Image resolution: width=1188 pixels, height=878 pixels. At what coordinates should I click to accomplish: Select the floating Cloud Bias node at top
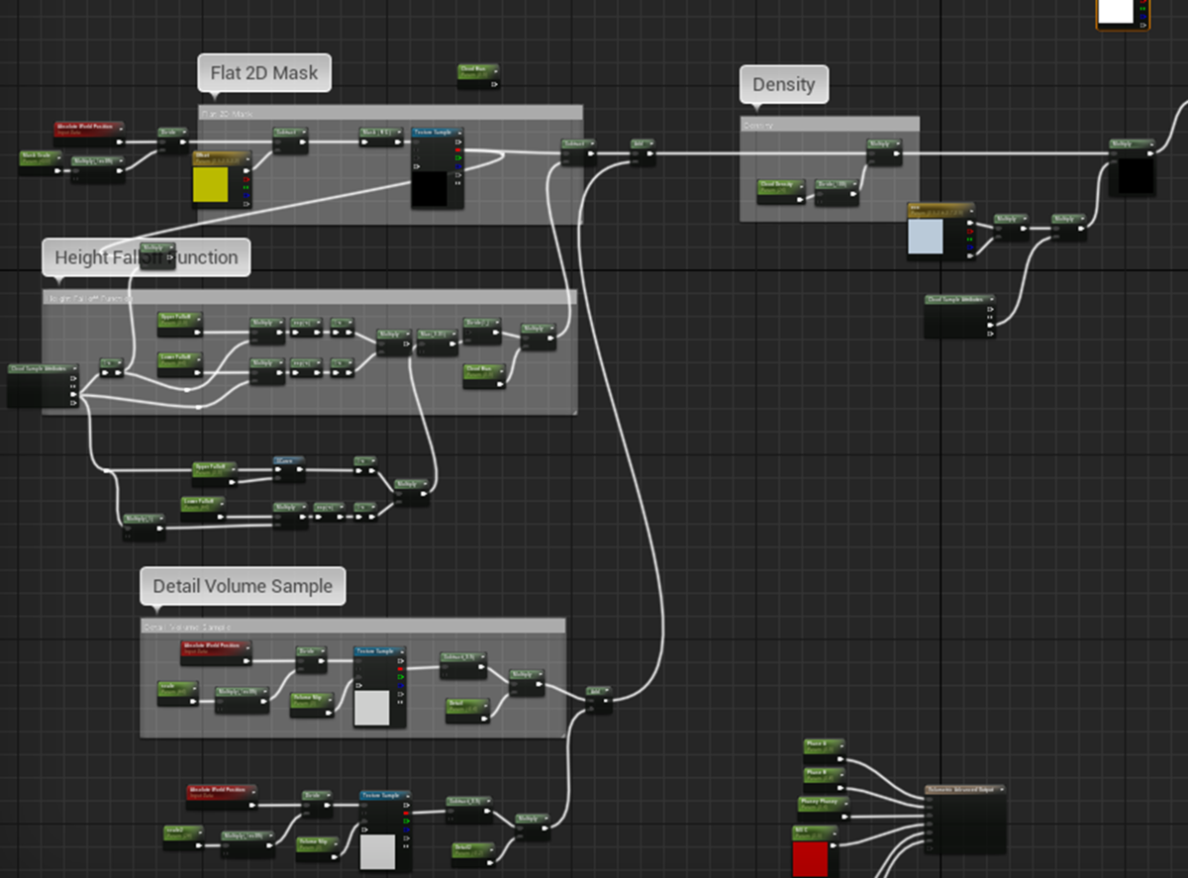479,76
